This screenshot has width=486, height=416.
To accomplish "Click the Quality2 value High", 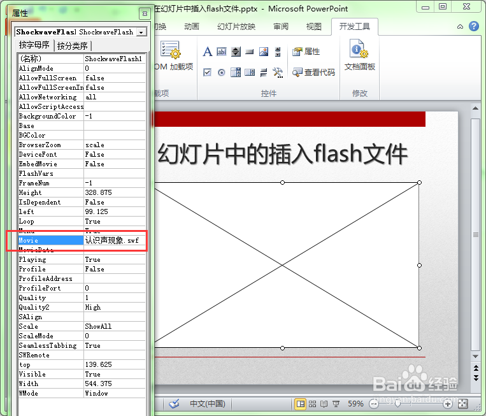I will (x=115, y=307).
